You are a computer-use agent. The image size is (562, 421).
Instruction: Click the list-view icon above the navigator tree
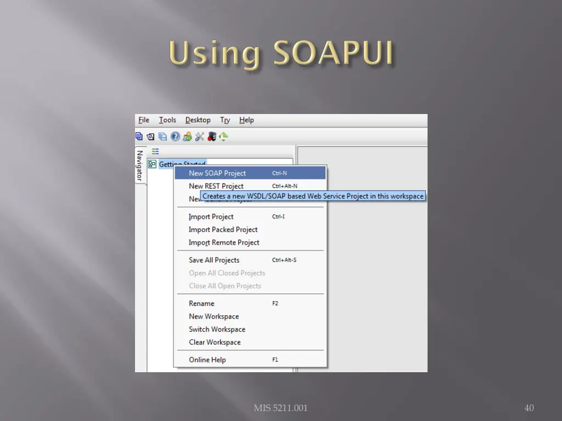tap(155, 151)
